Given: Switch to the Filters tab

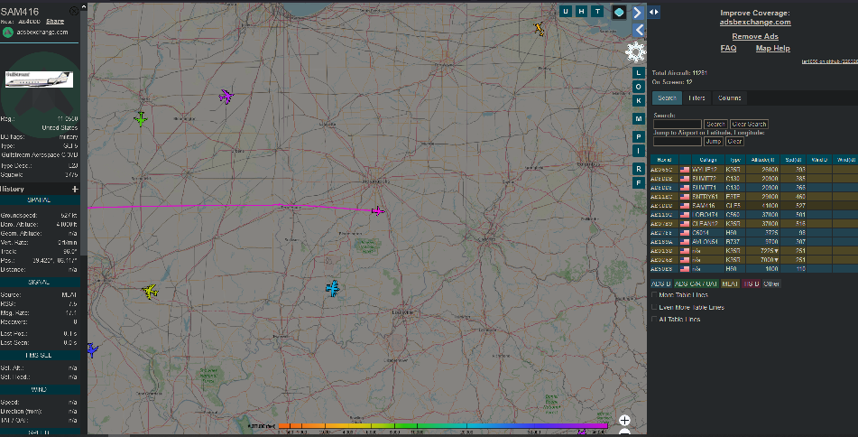Looking at the screenshot, I should tap(697, 98).
